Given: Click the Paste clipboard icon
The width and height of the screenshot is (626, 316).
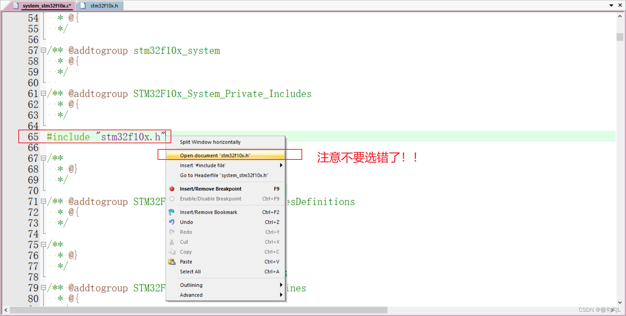Looking at the screenshot, I should tap(172, 262).
